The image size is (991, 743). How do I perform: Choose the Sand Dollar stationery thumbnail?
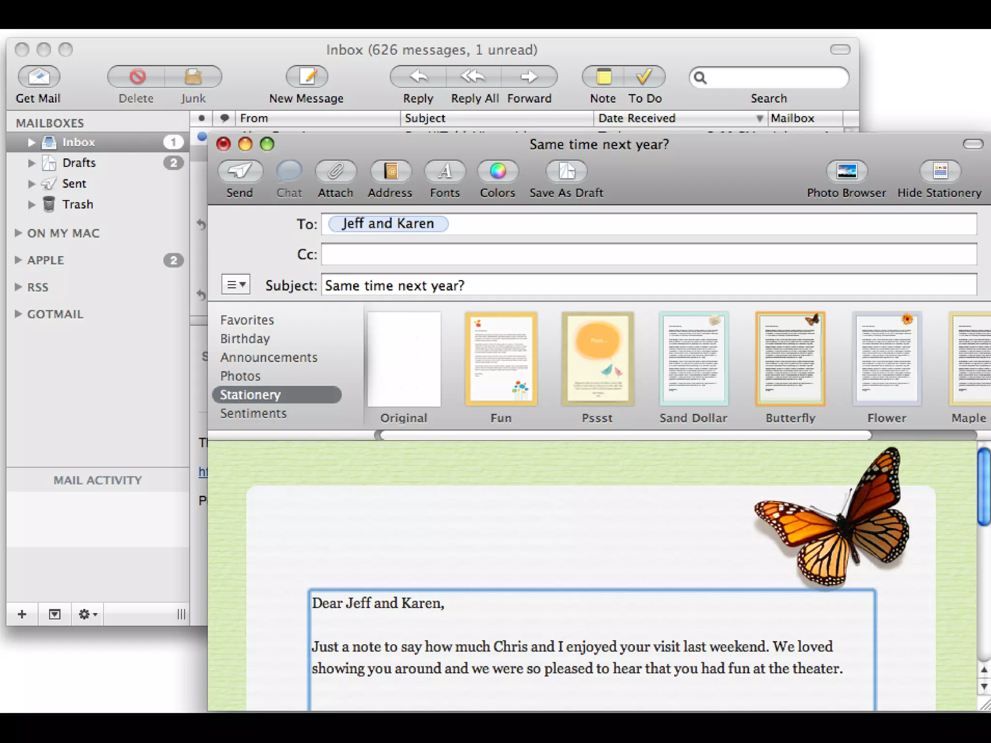[693, 359]
